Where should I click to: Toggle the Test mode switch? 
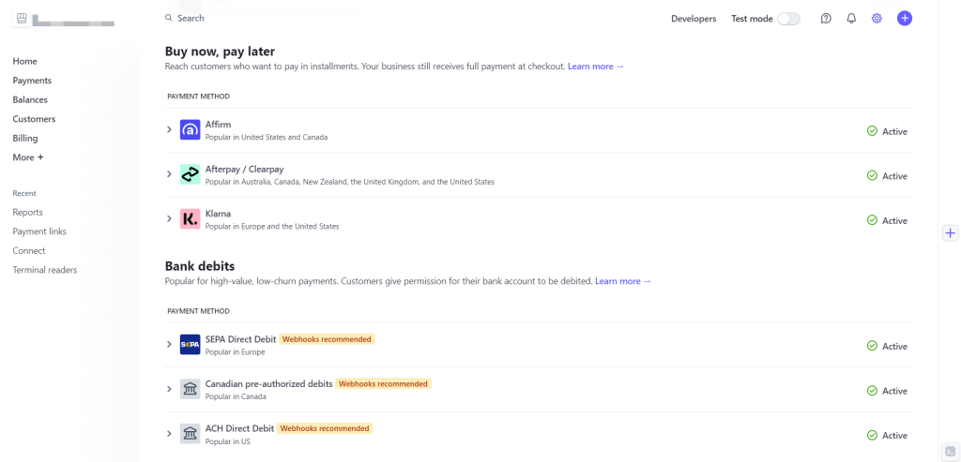click(x=788, y=19)
